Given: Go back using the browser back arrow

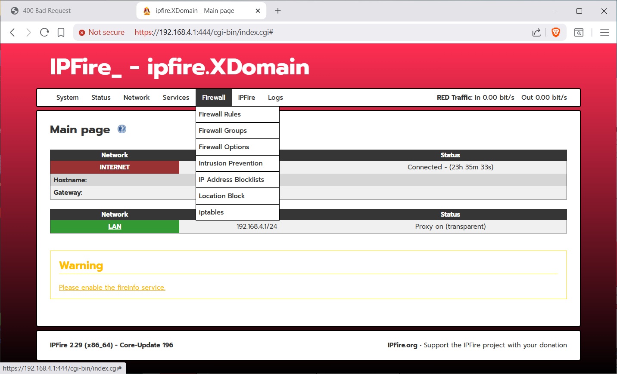Looking at the screenshot, I should click(12, 32).
